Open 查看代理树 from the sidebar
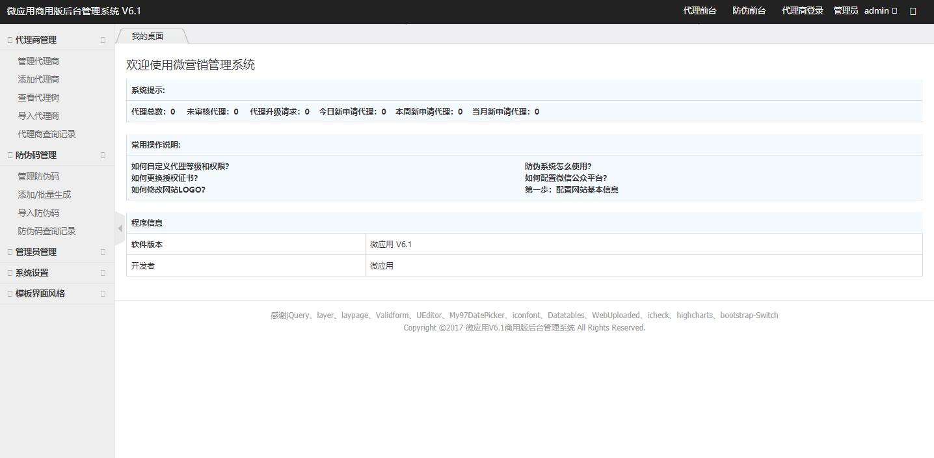934x458 pixels. coord(38,98)
